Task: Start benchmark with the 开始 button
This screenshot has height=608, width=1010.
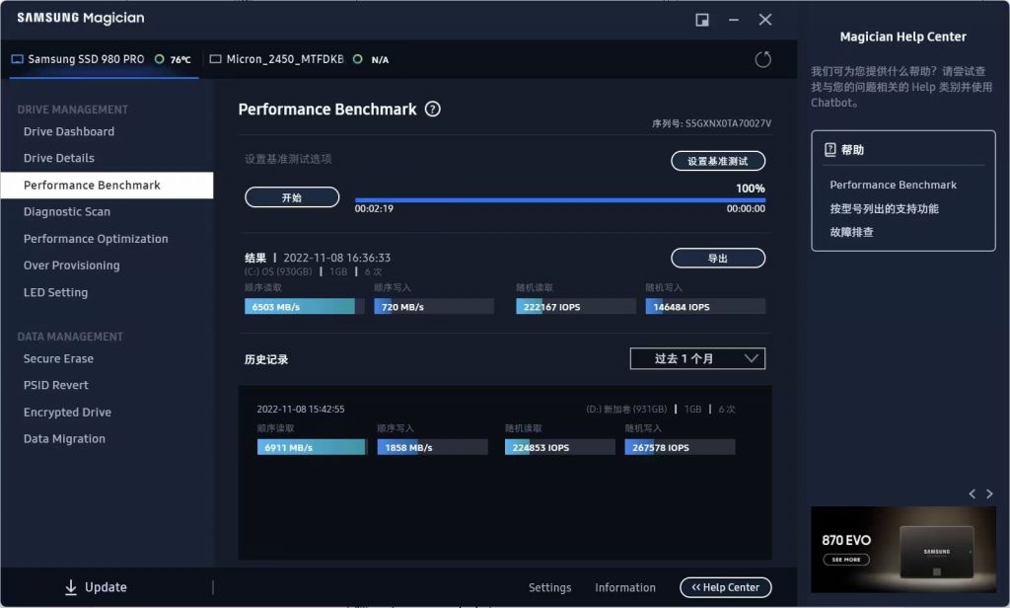Action: click(292, 197)
